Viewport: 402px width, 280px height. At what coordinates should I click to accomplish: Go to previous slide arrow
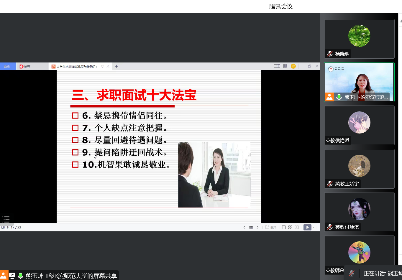click(x=244, y=227)
